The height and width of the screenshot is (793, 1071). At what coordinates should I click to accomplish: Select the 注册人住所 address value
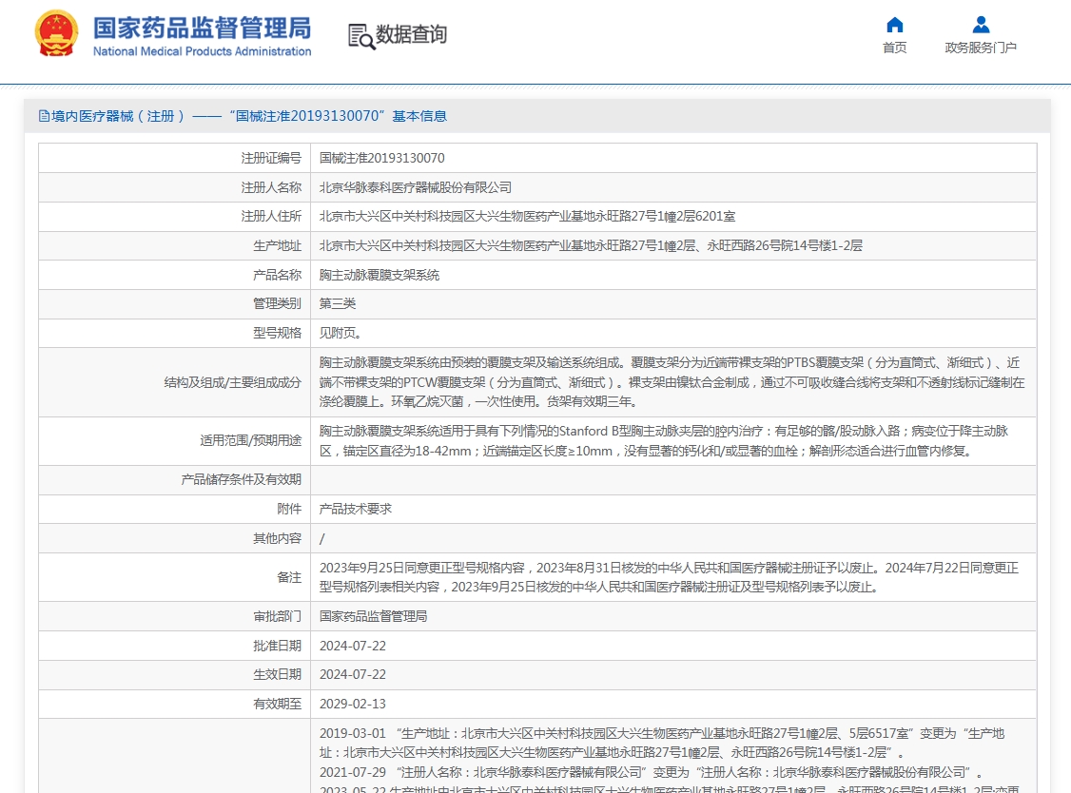(527, 217)
